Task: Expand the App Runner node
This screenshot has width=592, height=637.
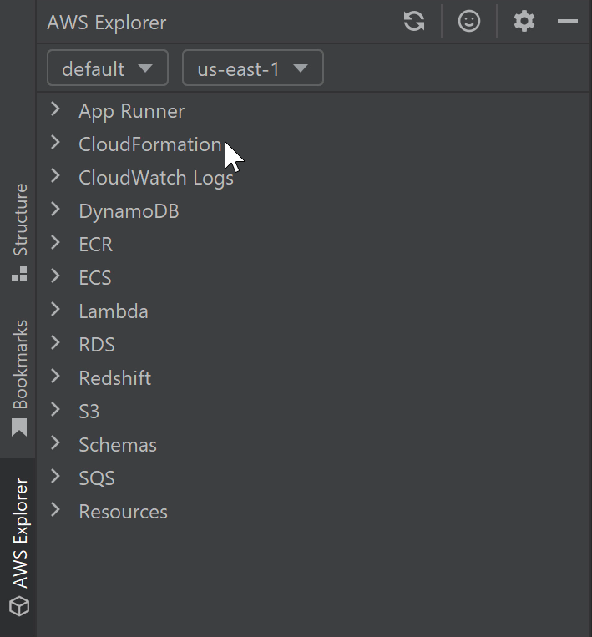Action: (56, 109)
